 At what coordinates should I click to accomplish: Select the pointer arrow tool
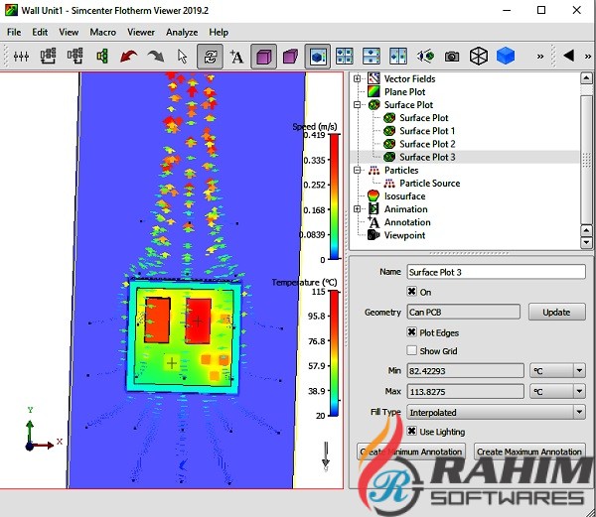(183, 57)
